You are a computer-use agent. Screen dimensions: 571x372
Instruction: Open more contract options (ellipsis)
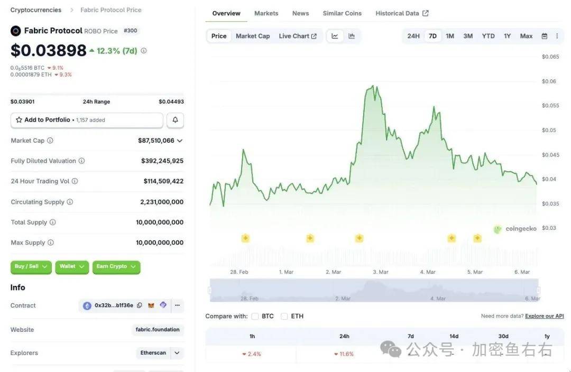177,305
